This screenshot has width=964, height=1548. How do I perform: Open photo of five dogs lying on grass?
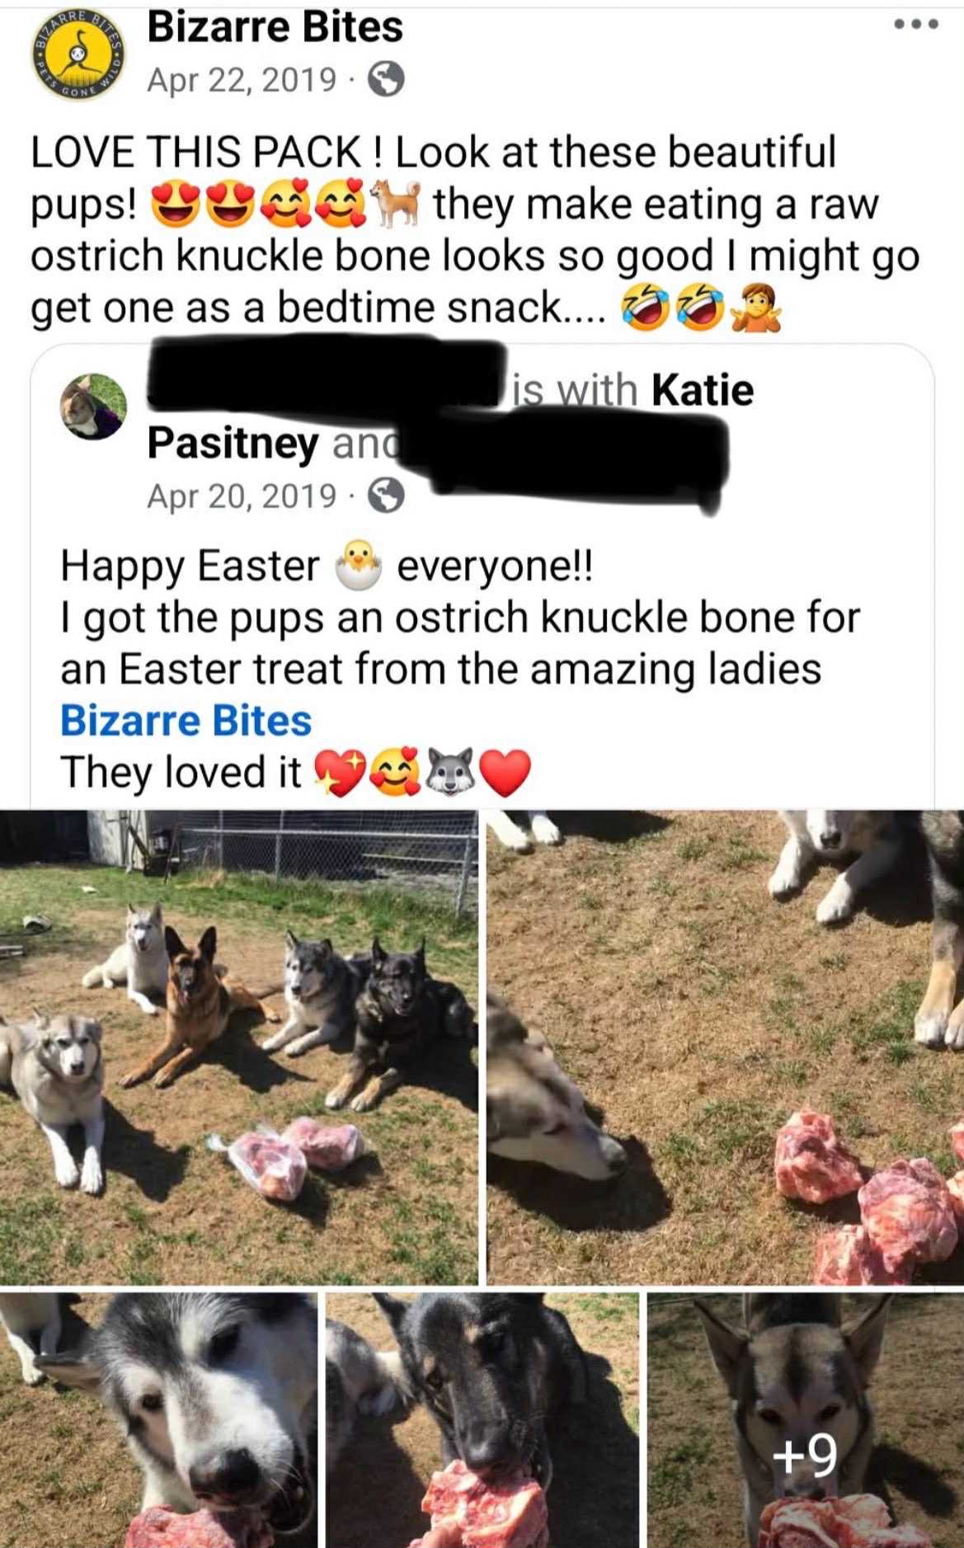[x=238, y=1047]
